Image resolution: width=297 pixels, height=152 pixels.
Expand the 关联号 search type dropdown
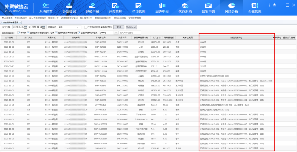[116, 33]
